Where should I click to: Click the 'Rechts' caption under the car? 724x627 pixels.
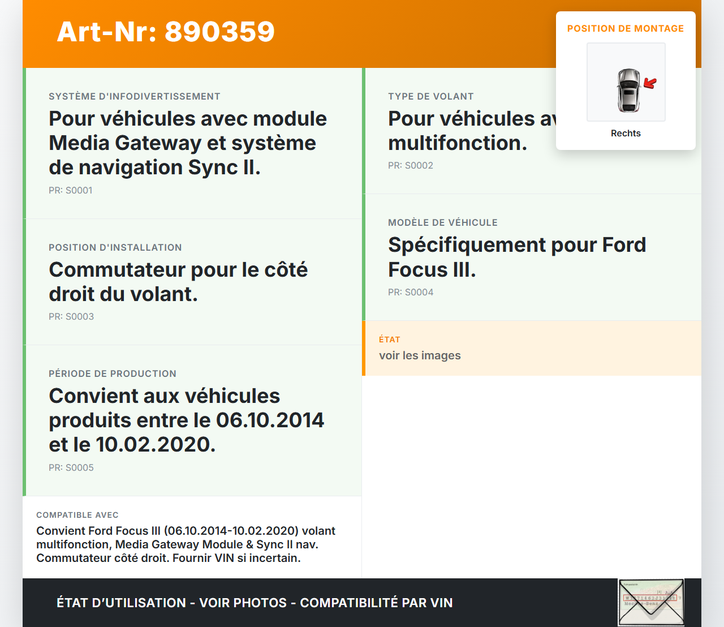tap(626, 133)
